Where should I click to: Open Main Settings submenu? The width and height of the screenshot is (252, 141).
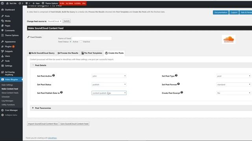coord(7,85)
